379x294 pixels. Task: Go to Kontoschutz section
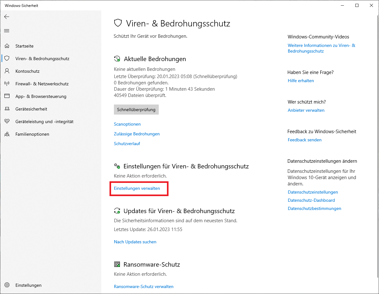pos(50,71)
